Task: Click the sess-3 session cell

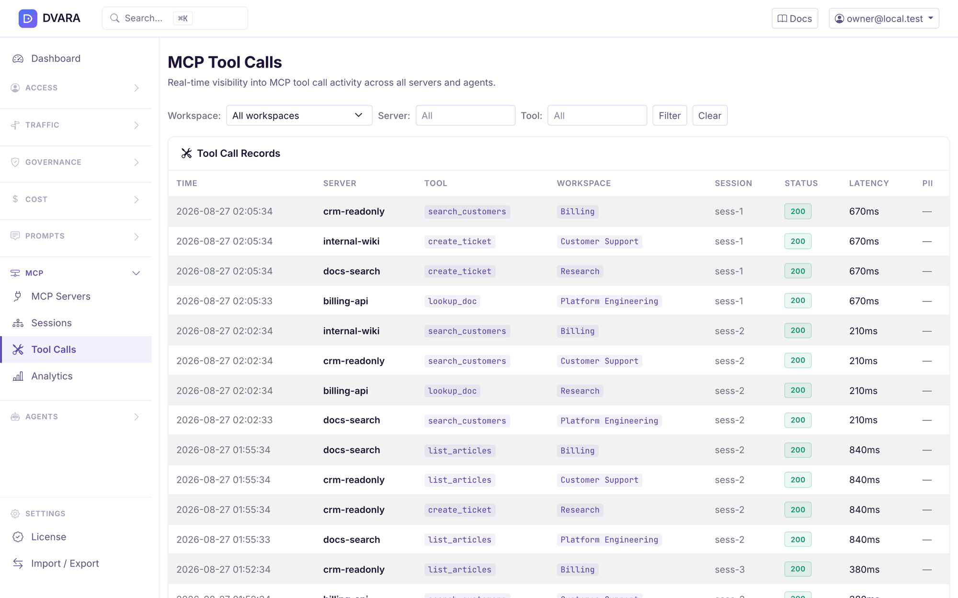Action: click(730, 569)
